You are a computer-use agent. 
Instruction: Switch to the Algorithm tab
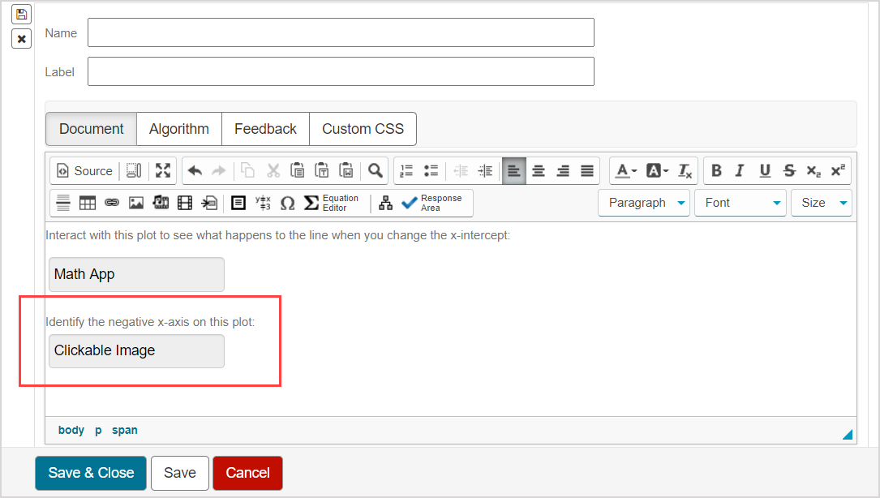click(179, 129)
